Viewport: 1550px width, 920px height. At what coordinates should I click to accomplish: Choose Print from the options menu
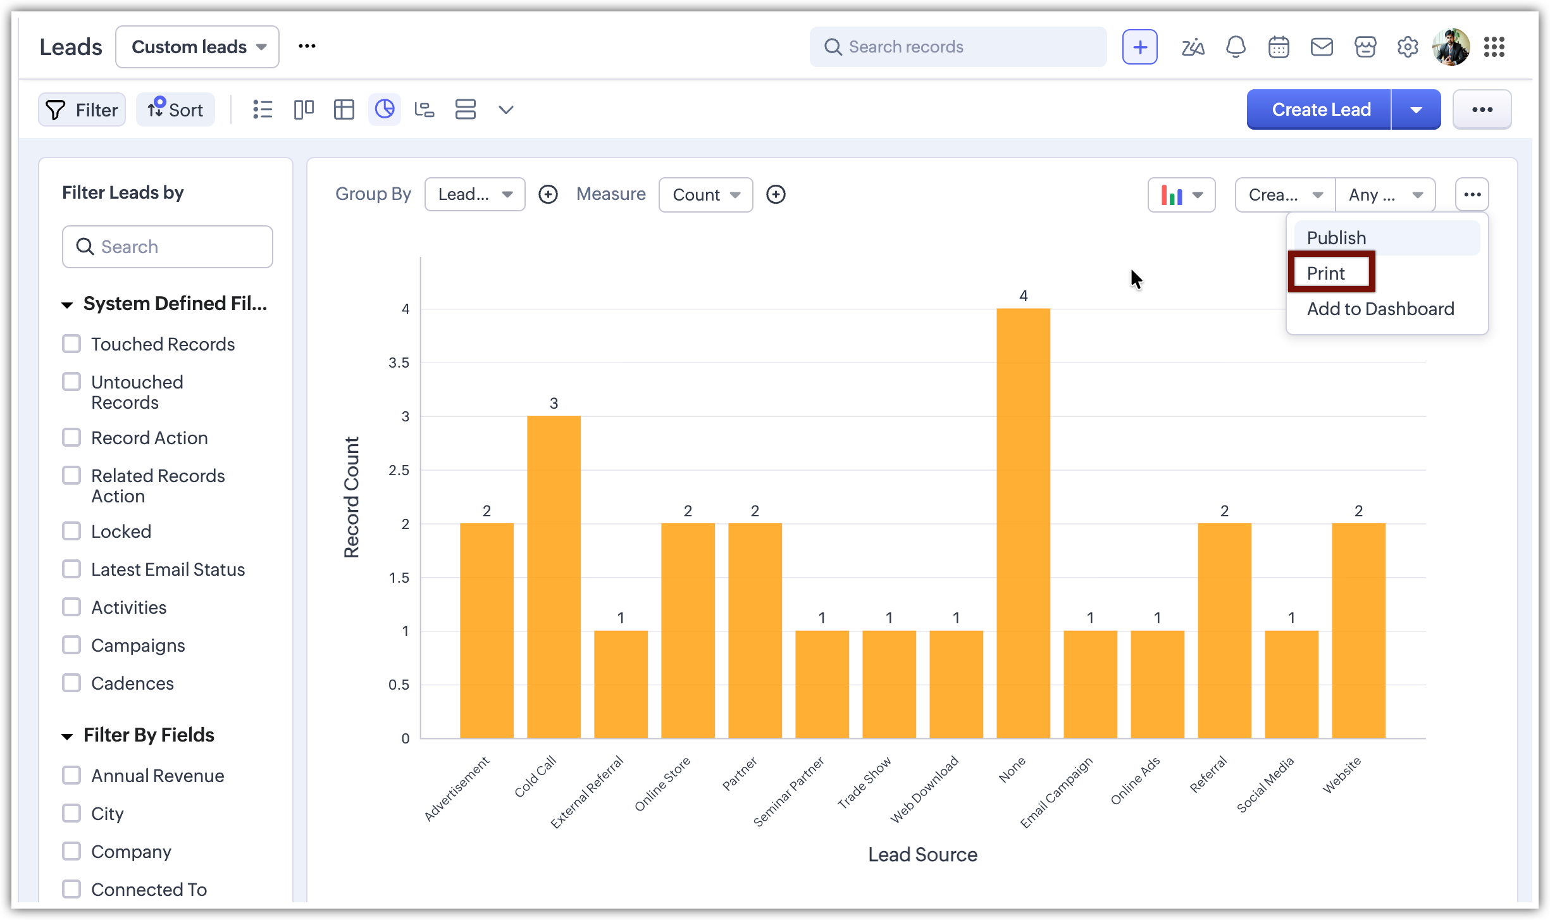pyautogui.click(x=1326, y=273)
